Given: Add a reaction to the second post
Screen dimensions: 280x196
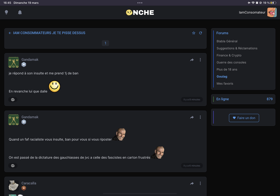Looking at the screenshot, I should [13, 166].
